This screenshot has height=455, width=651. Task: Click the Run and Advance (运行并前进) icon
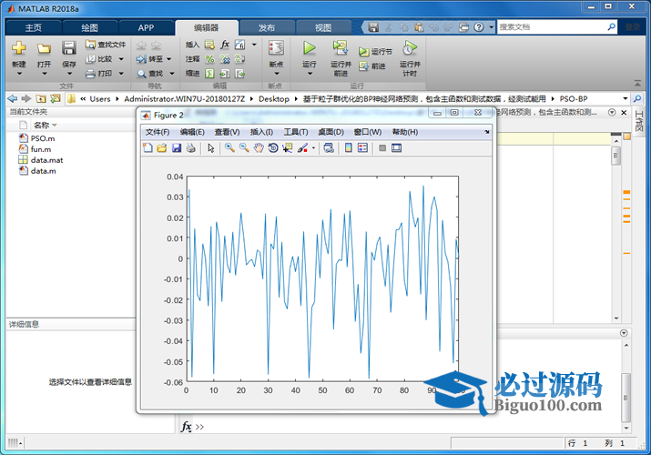[x=341, y=48]
